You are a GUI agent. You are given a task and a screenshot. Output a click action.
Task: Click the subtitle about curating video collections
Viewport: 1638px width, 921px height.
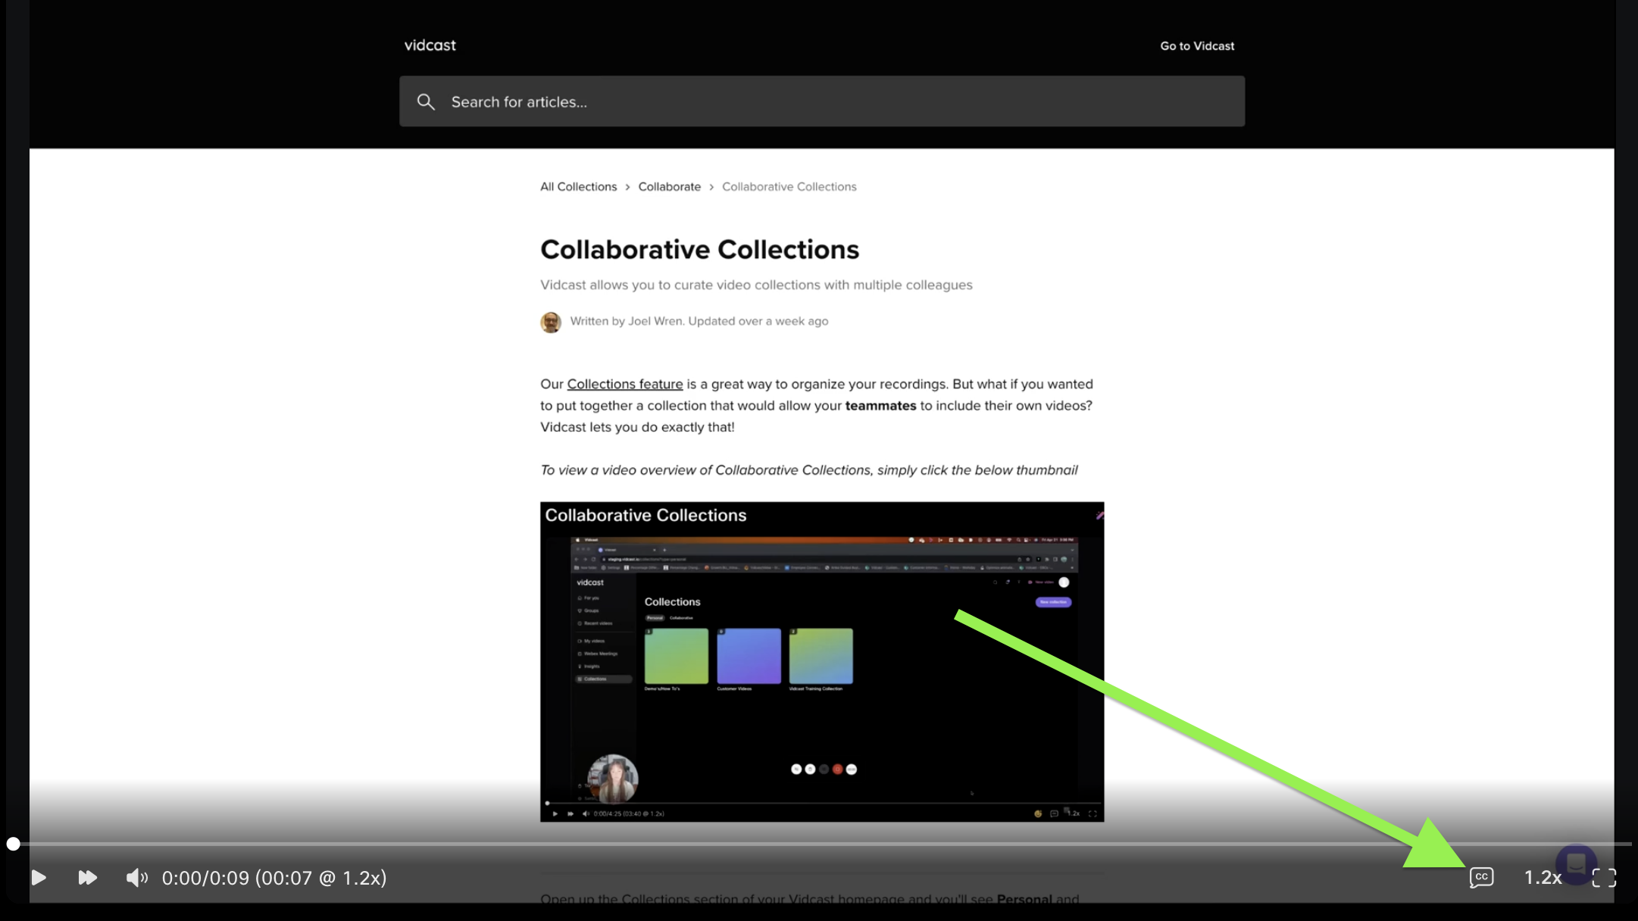(756, 285)
